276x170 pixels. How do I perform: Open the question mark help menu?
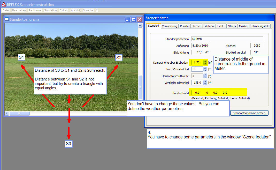[x=97, y=10]
